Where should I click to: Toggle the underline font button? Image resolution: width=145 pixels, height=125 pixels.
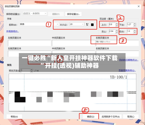point(87,25)
